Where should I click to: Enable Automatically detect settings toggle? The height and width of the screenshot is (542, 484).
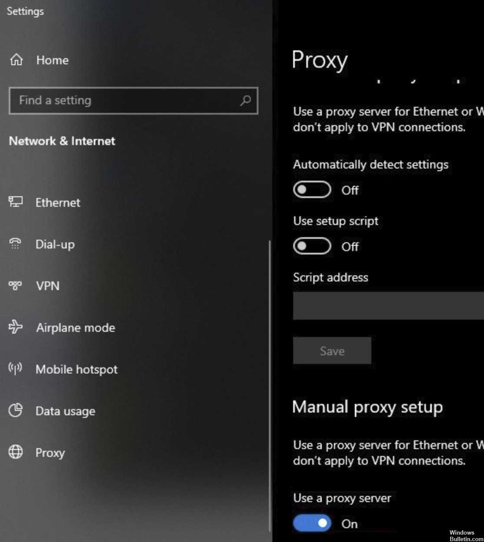(x=312, y=190)
